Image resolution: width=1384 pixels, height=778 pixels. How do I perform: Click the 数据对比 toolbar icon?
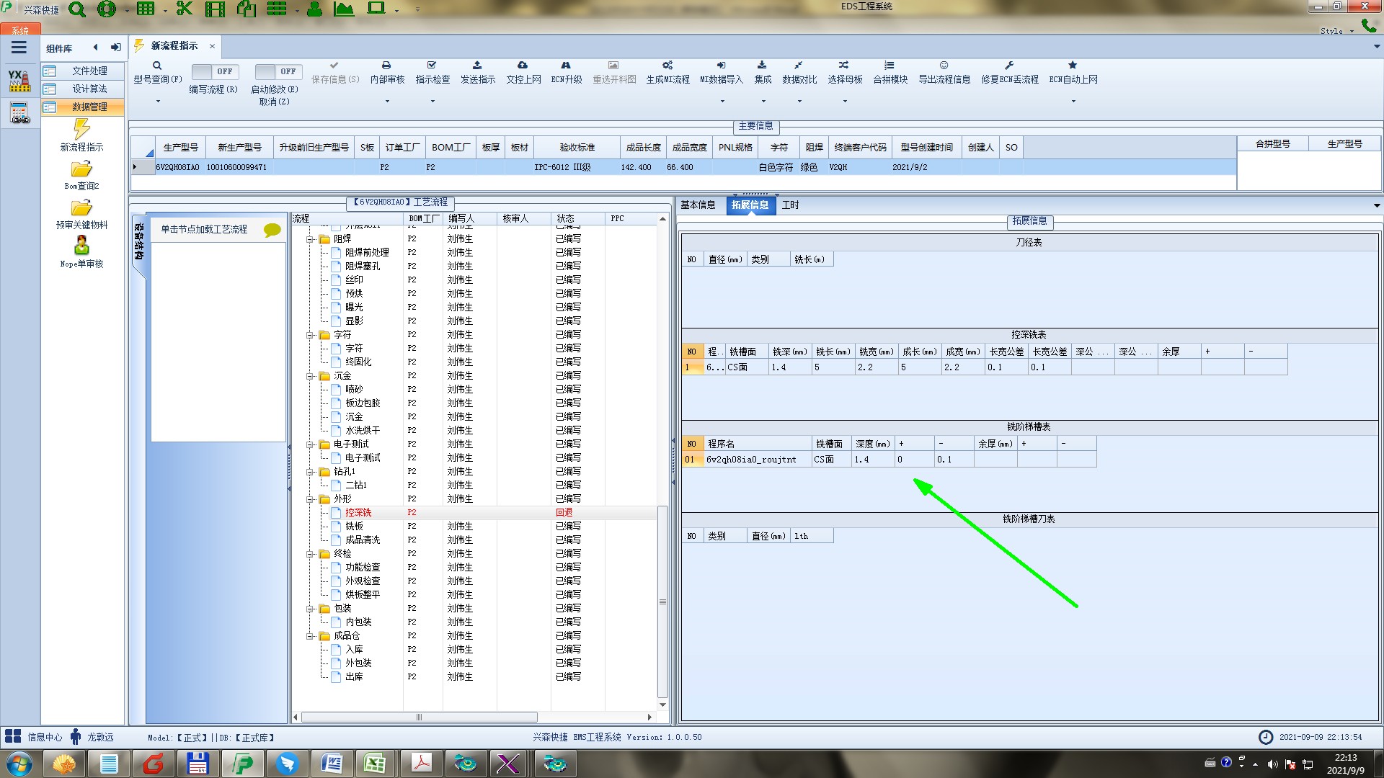799,66
